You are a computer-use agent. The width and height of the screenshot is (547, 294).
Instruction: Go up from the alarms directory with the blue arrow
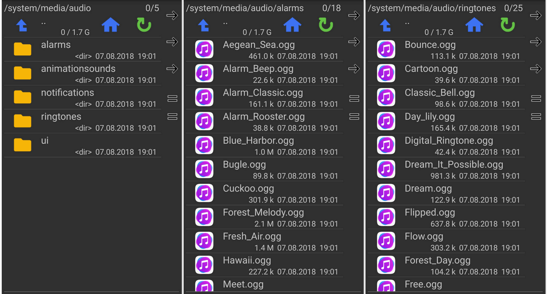pos(203,26)
